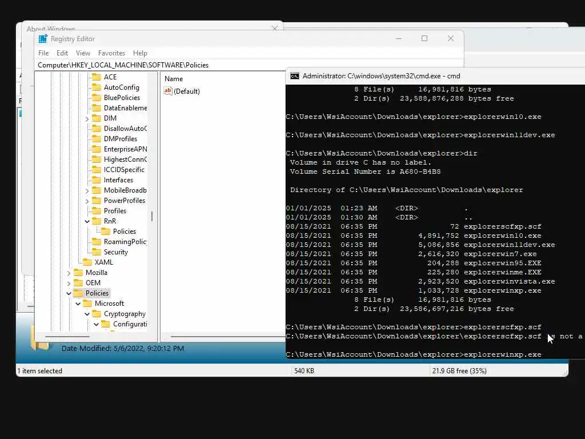Select the AutoConfig key folder icon
This screenshot has width=585, height=439.
pyautogui.click(x=97, y=87)
